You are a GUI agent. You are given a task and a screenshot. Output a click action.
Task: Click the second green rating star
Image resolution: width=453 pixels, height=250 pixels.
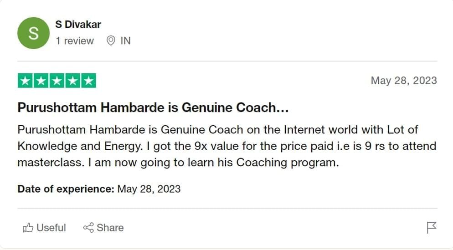click(x=41, y=81)
